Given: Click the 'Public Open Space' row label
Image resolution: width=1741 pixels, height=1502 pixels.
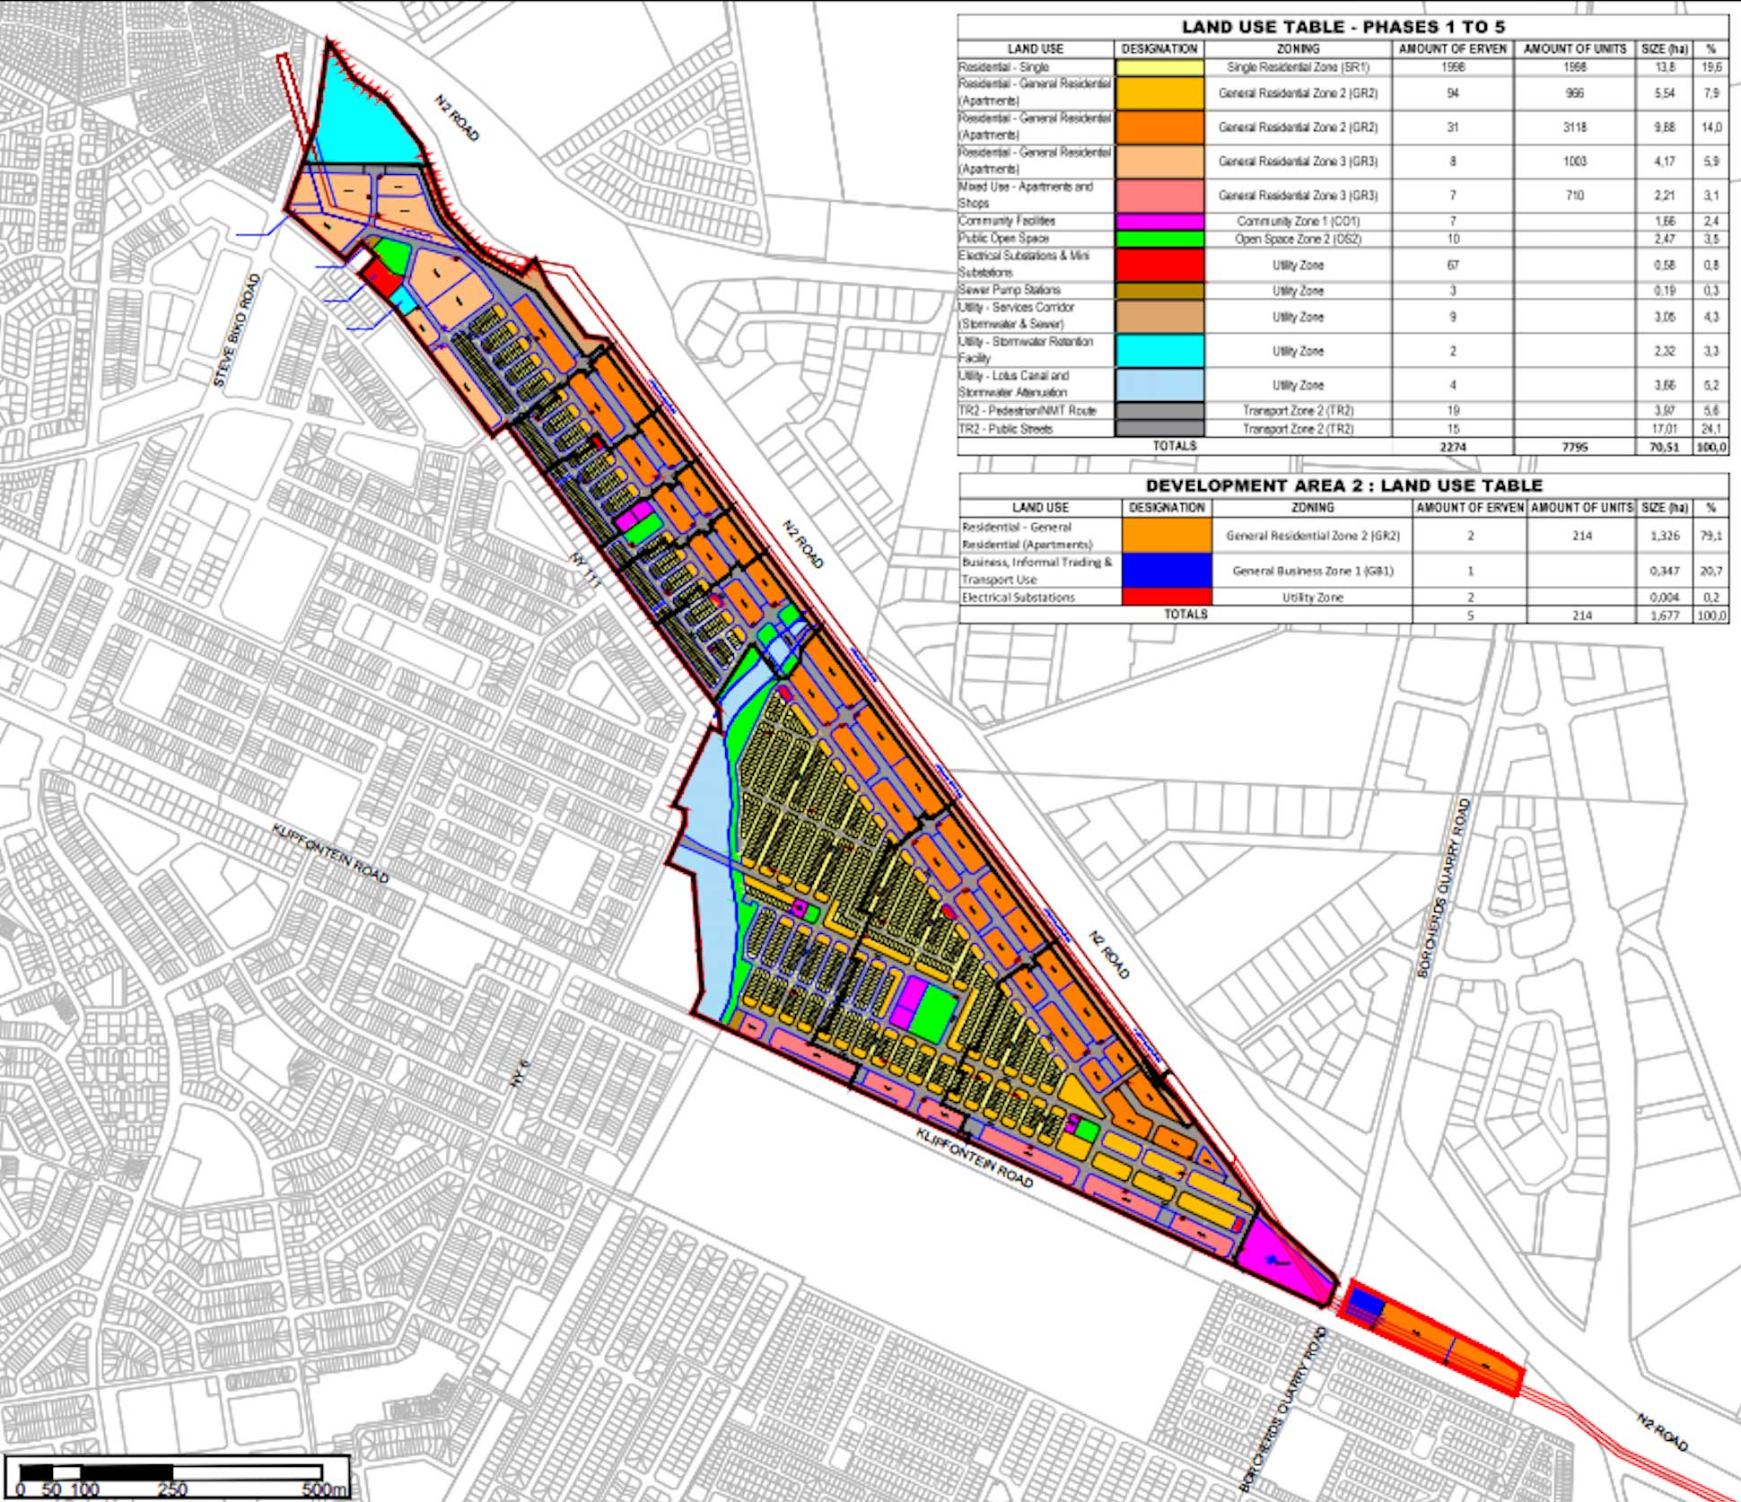Looking at the screenshot, I should coord(1003,238).
